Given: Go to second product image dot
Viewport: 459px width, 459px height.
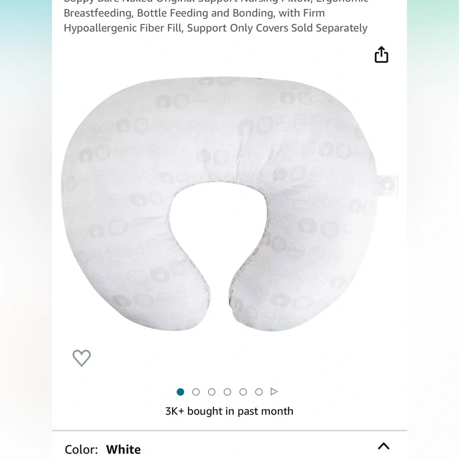Looking at the screenshot, I should click(x=196, y=392).
